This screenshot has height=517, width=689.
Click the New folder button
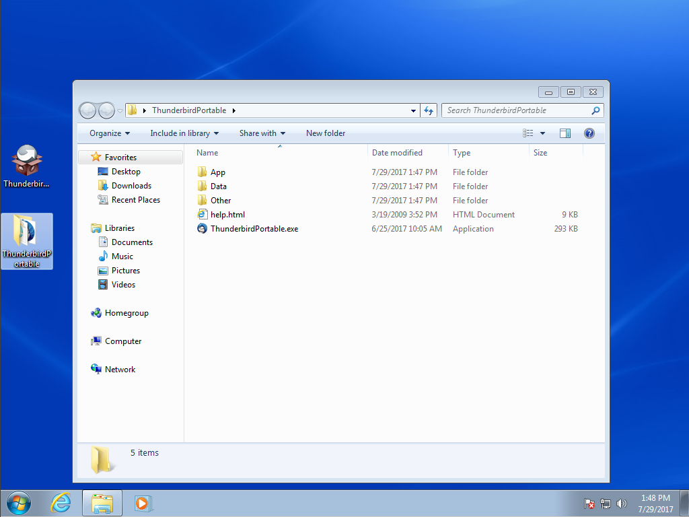pyautogui.click(x=326, y=133)
